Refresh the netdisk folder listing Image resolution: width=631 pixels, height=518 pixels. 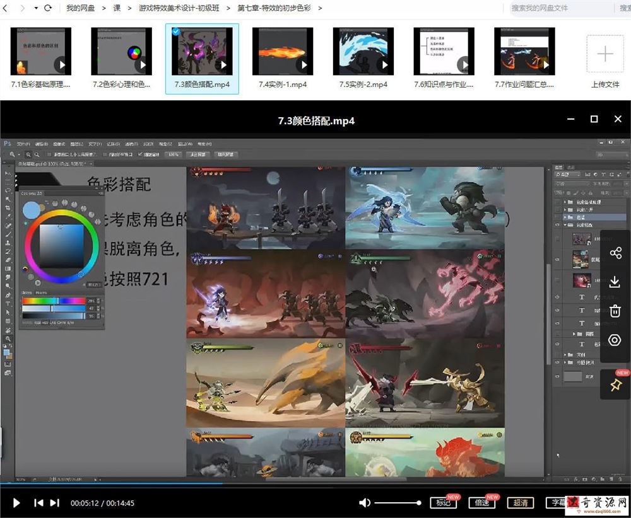pos(48,8)
